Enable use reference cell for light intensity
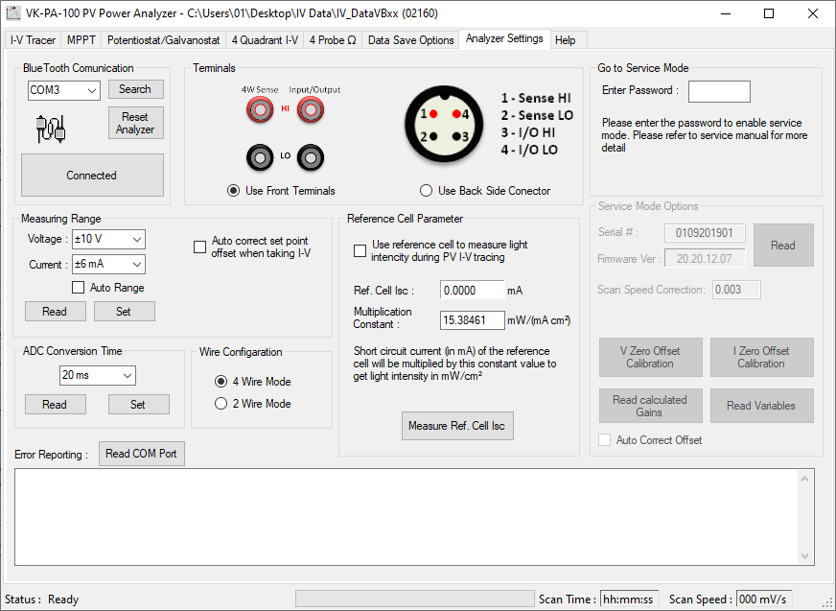 click(360, 250)
